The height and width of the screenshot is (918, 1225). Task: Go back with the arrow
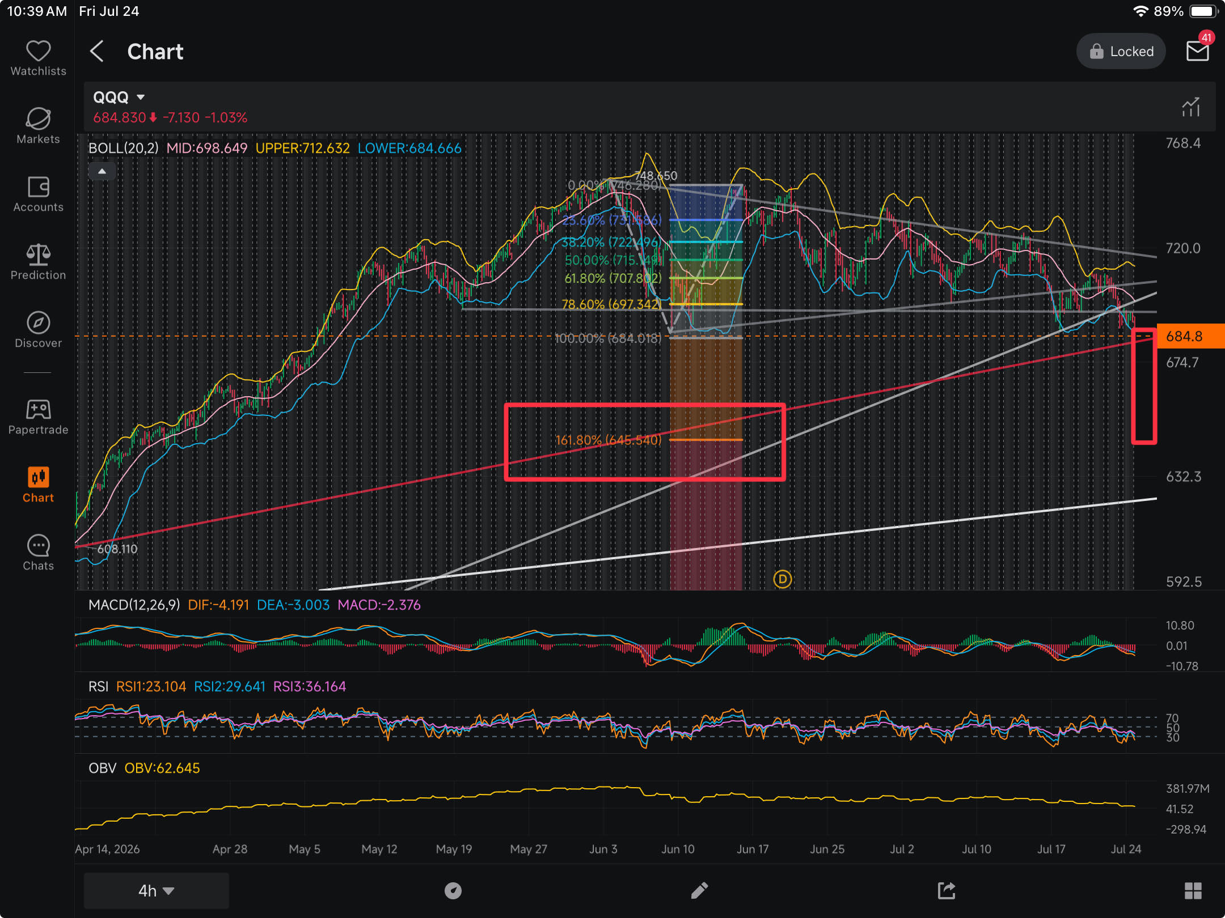pyautogui.click(x=97, y=52)
